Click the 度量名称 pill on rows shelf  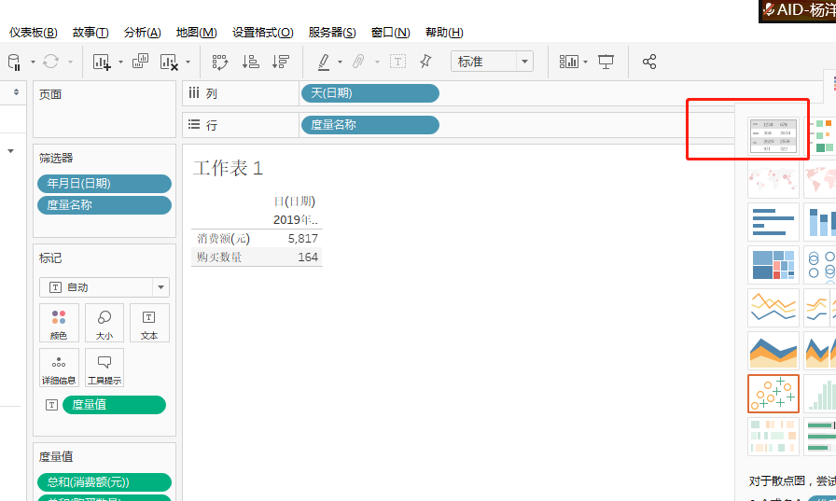tap(370, 125)
